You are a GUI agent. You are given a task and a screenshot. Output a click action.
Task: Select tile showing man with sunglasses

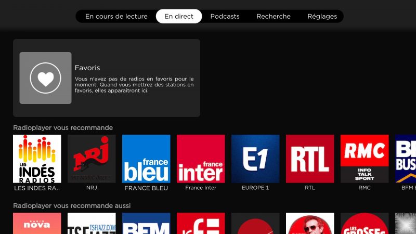pos(310,224)
